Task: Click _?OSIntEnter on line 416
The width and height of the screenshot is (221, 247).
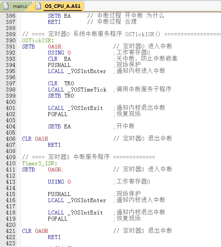Action: (87, 200)
